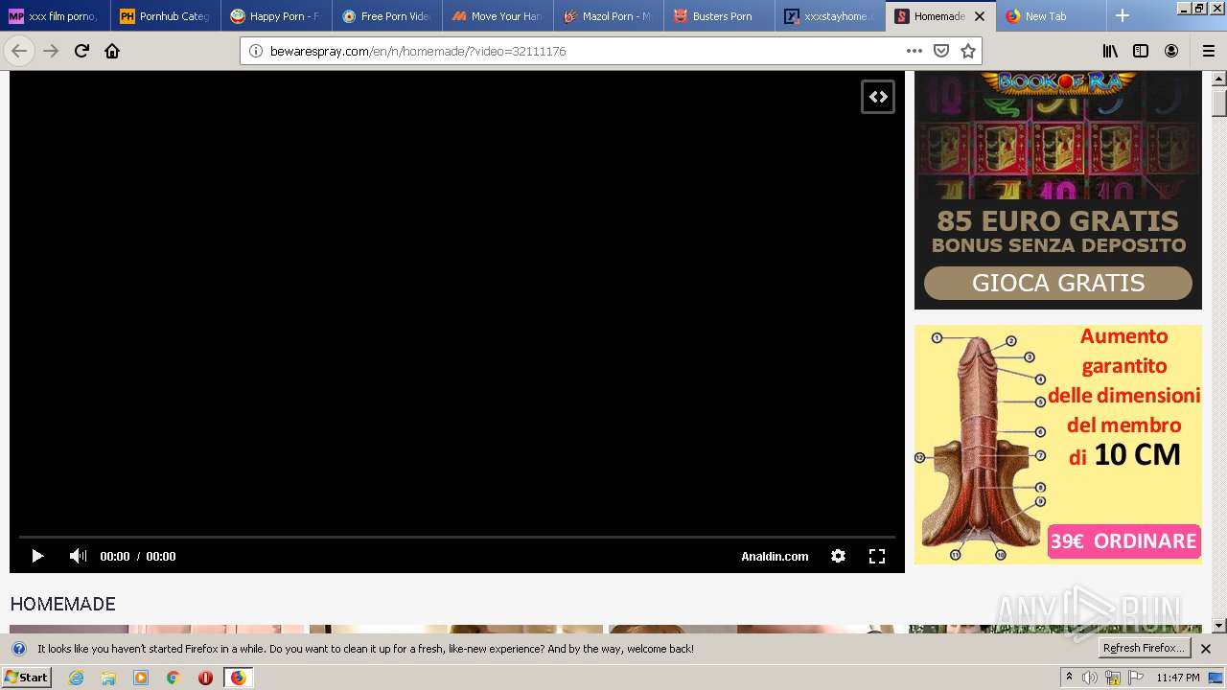Image resolution: width=1227 pixels, height=690 pixels.
Task: Click the scrollbar down arrow
Action: (x=1219, y=626)
